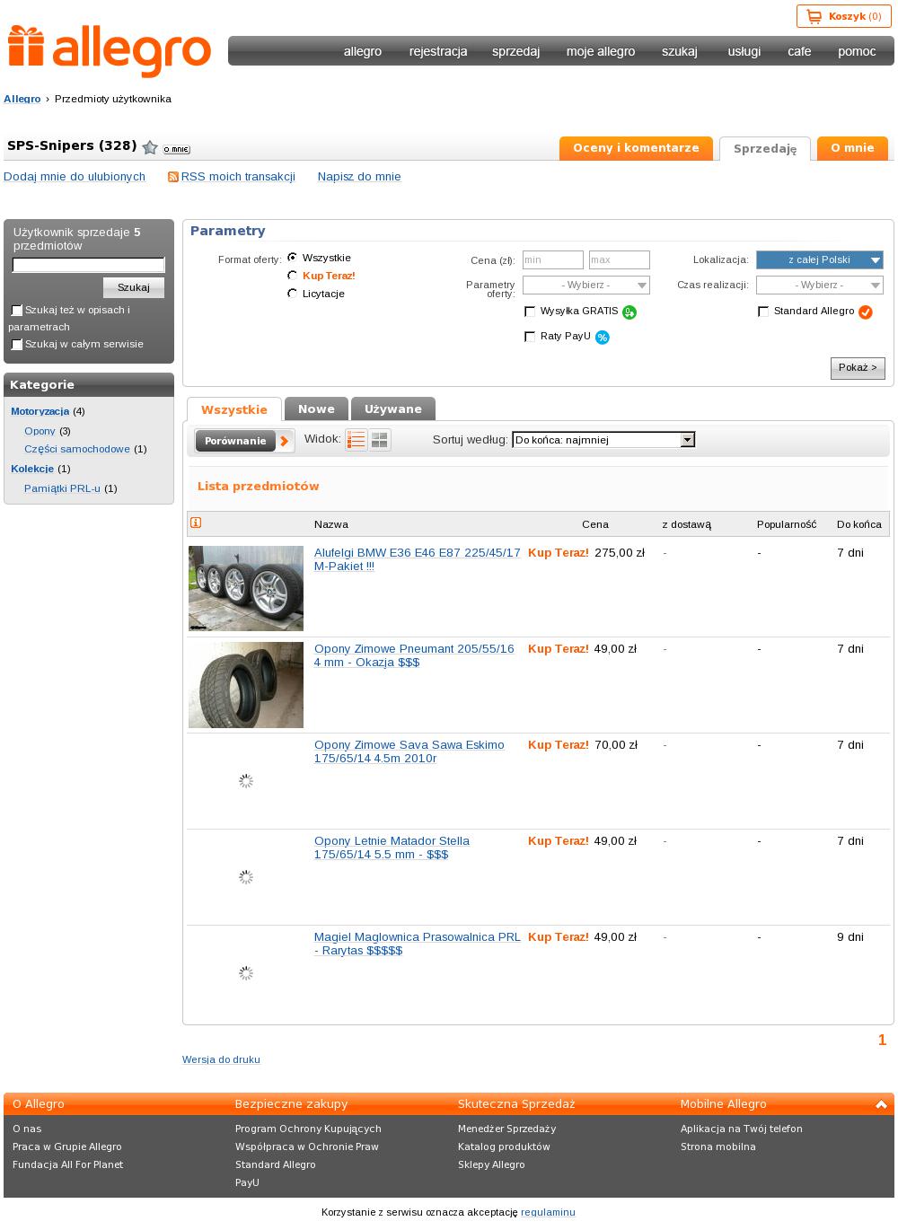Click the 'o mnie' badge beside username
This screenshot has width=898, height=1230.
click(176, 149)
